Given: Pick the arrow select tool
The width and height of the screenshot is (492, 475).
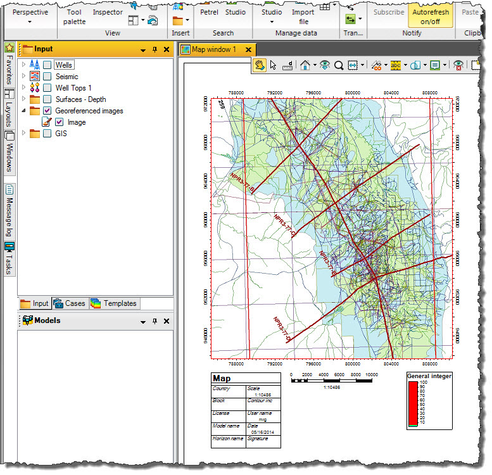Looking at the screenshot, I should [x=274, y=65].
